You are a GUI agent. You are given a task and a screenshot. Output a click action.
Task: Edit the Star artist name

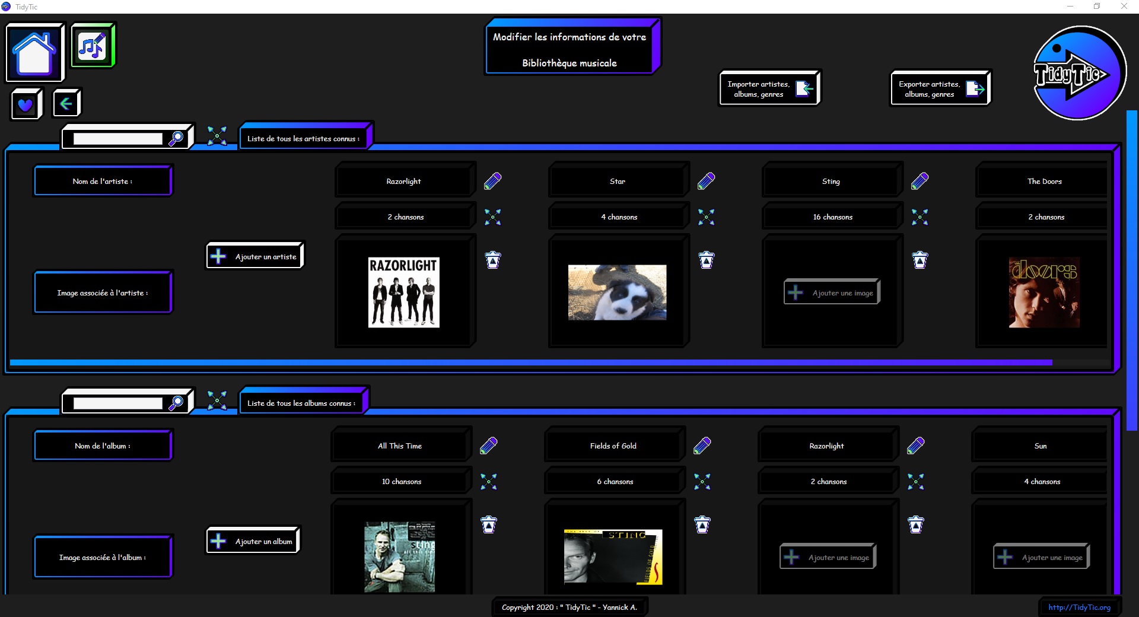707,181
